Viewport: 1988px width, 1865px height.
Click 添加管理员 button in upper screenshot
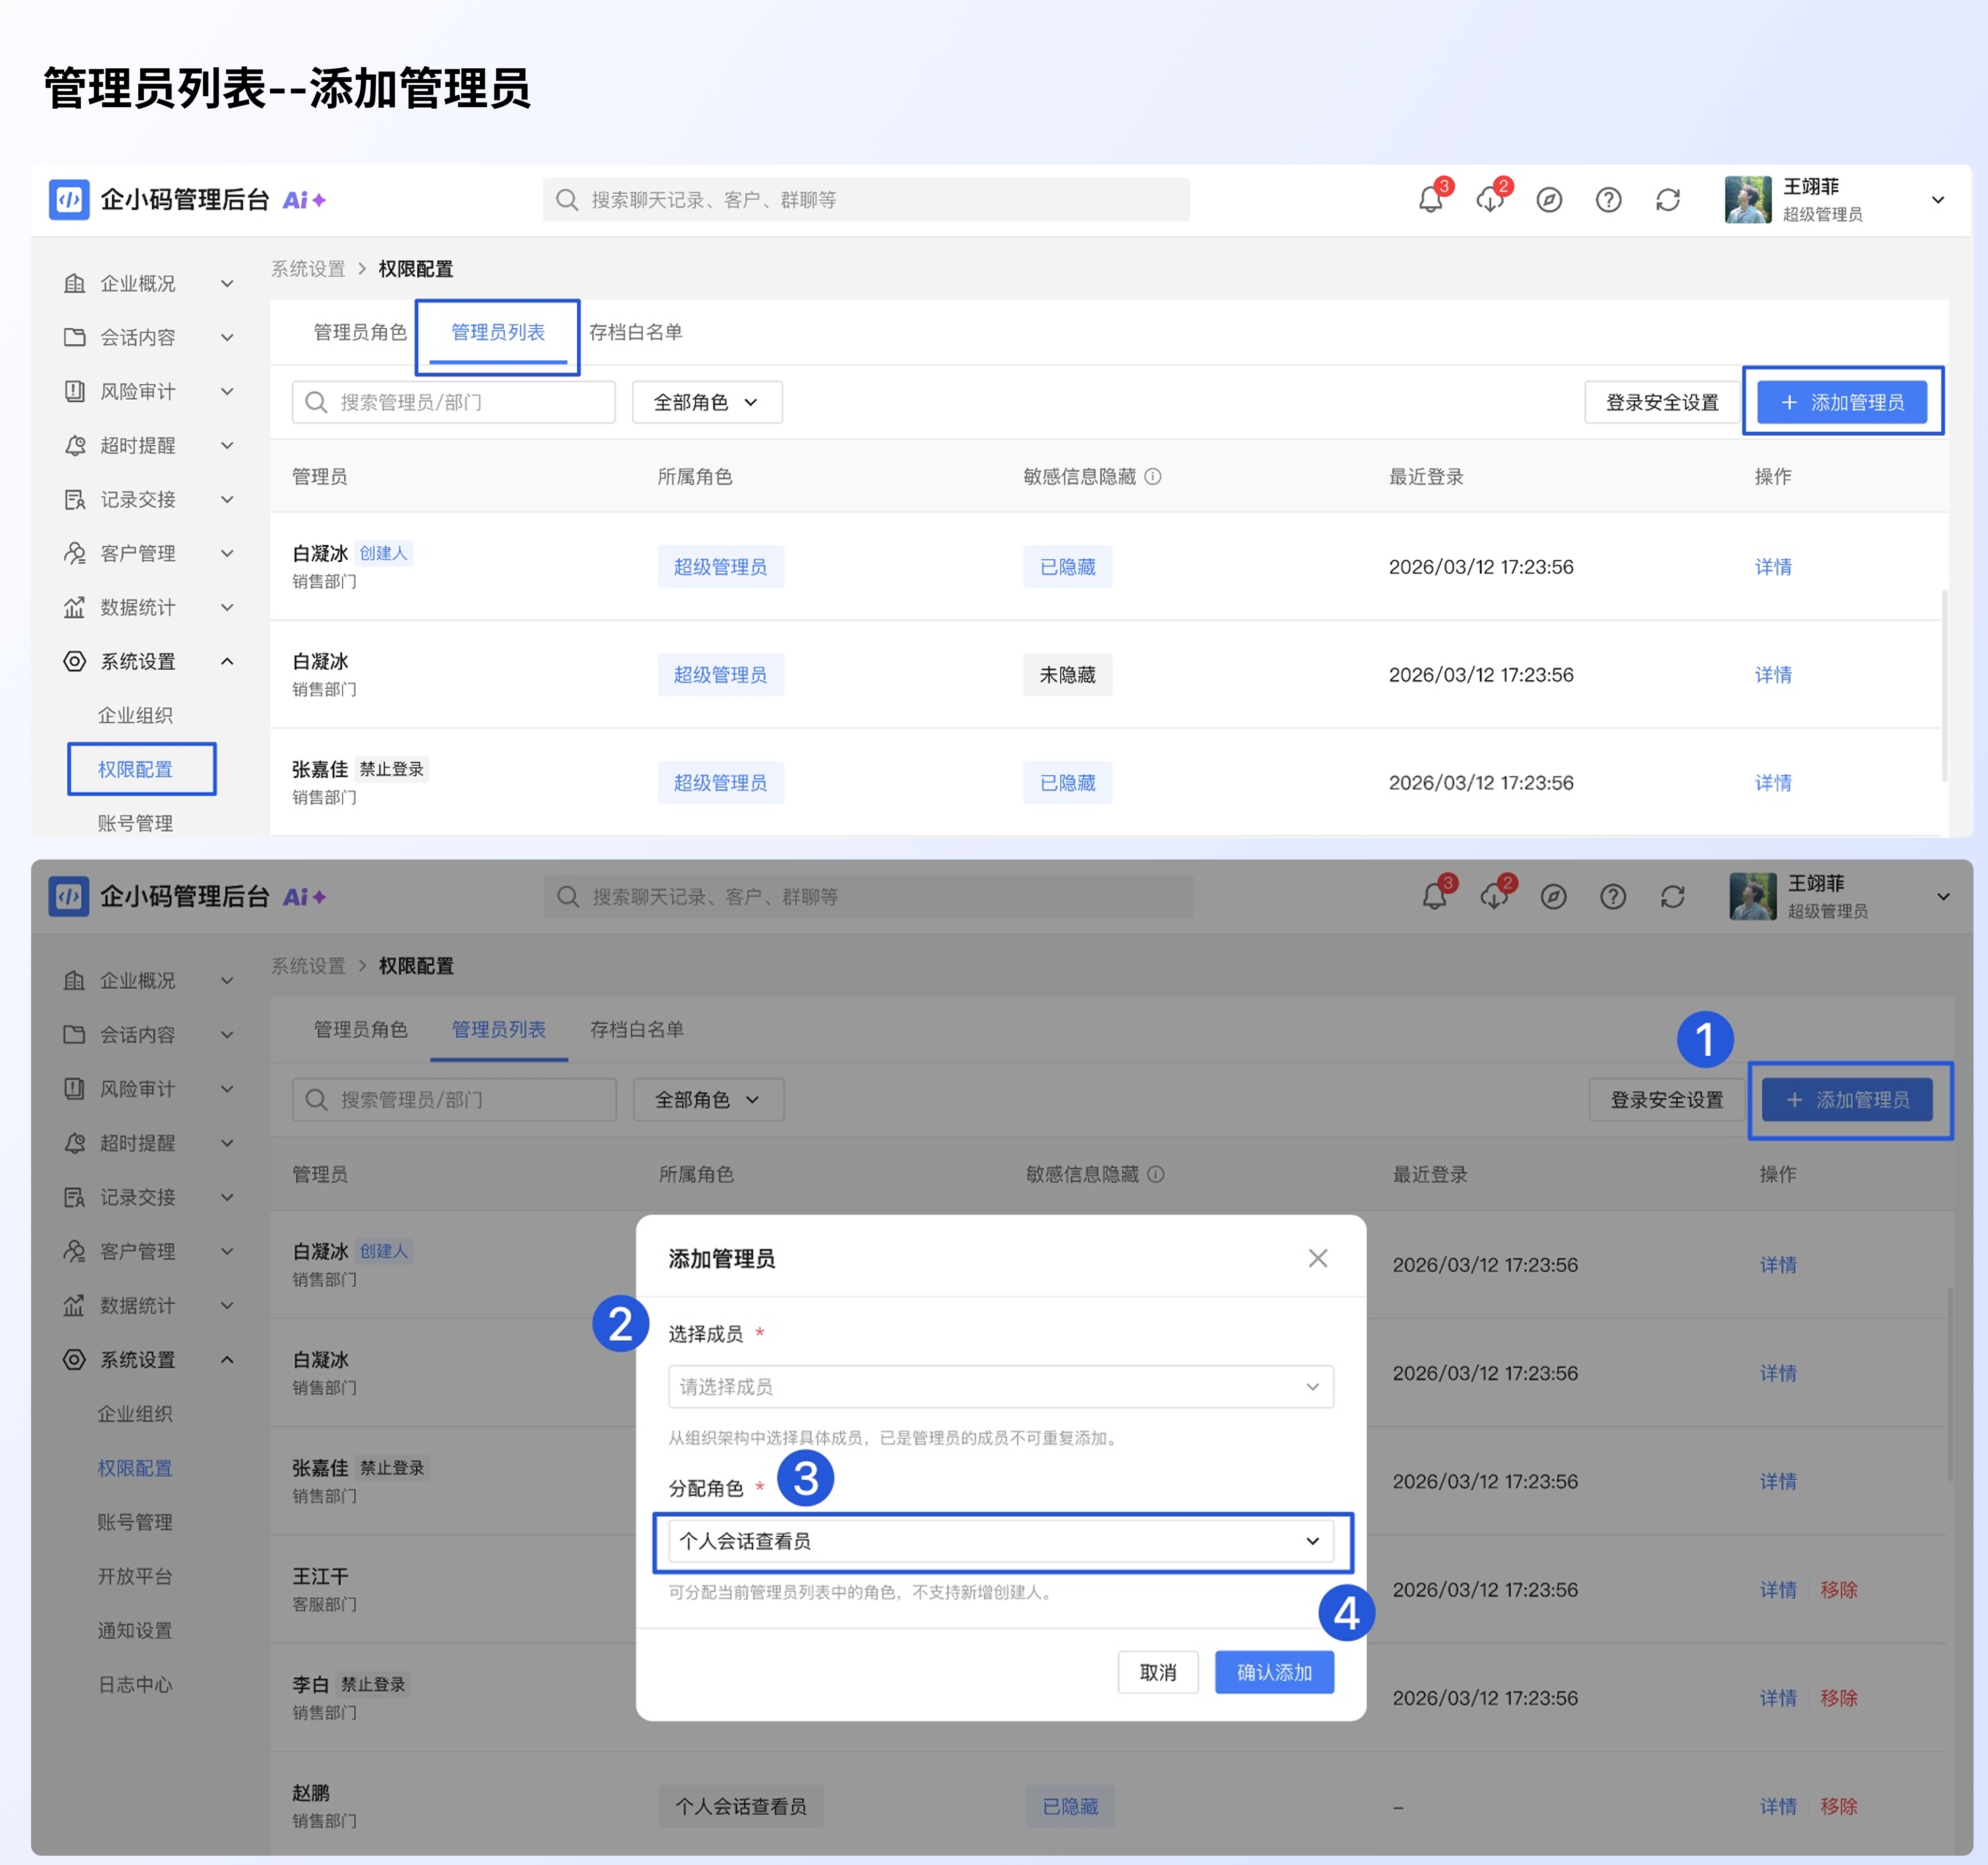pos(1842,402)
